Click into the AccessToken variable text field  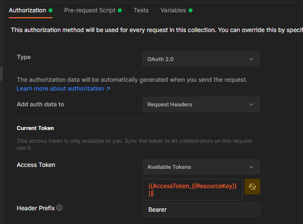pyautogui.click(x=192, y=190)
